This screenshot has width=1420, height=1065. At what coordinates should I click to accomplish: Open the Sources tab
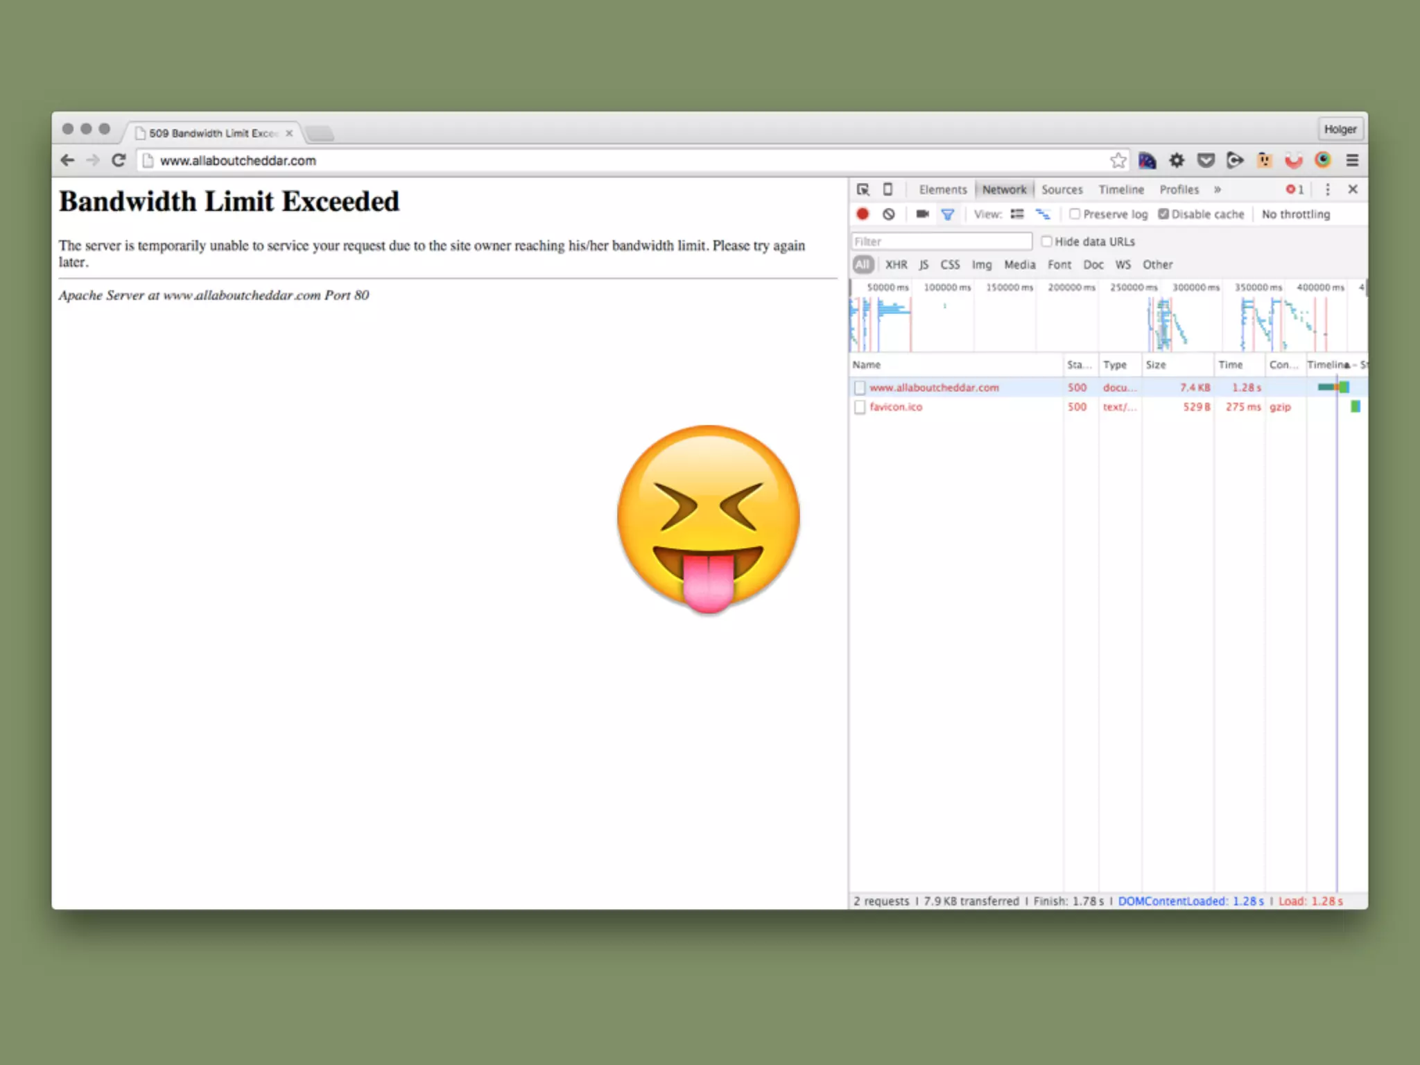click(1062, 189)
